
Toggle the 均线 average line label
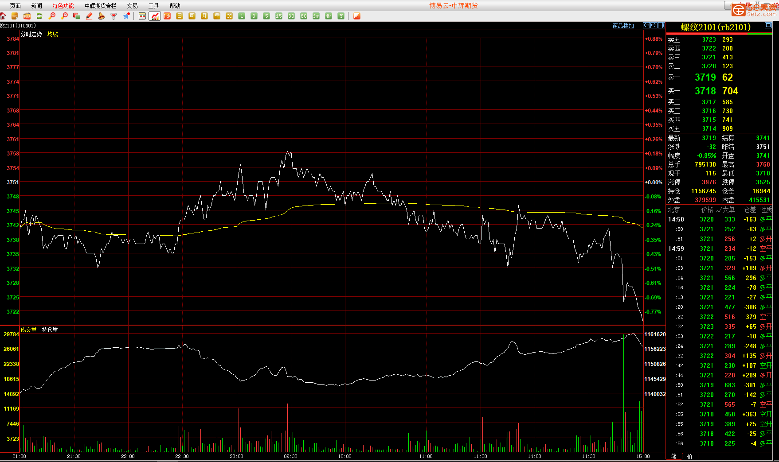coord(53,34)
